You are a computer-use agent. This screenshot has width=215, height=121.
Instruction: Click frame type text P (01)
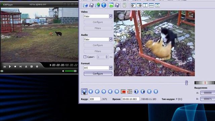click(x=179, y=99)
